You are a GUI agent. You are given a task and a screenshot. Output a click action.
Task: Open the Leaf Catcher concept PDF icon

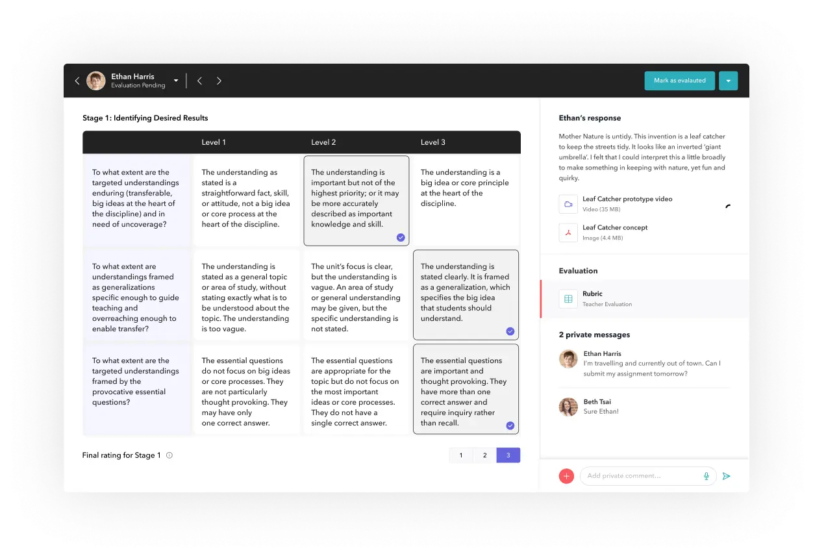tap(568, 233)
